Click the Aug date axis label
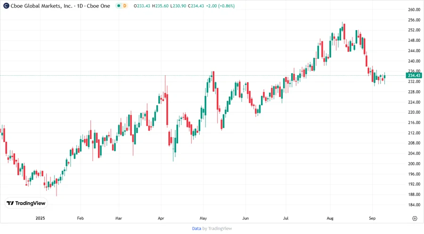Viewport: 424px width, 234px height. (330, 218)
